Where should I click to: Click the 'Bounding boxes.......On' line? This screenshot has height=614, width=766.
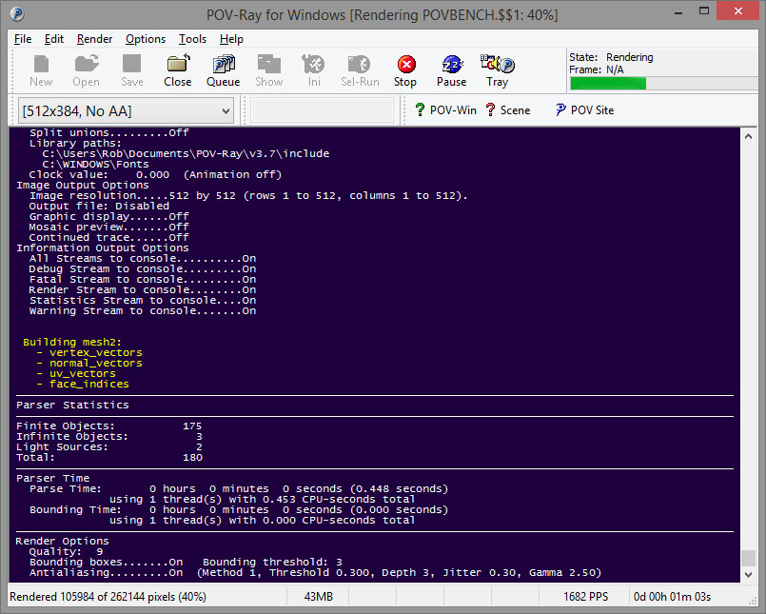(106, 563)
